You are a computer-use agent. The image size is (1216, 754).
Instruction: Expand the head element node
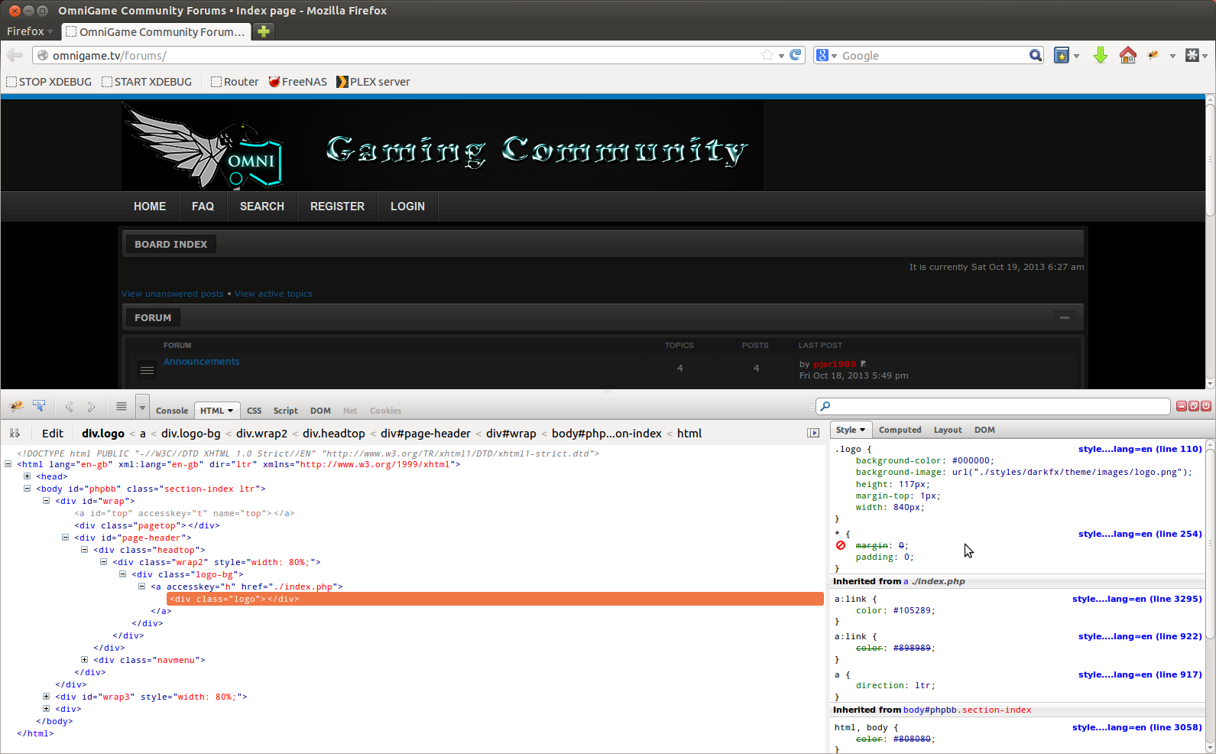pyautogui.click(x=27, y=476)
